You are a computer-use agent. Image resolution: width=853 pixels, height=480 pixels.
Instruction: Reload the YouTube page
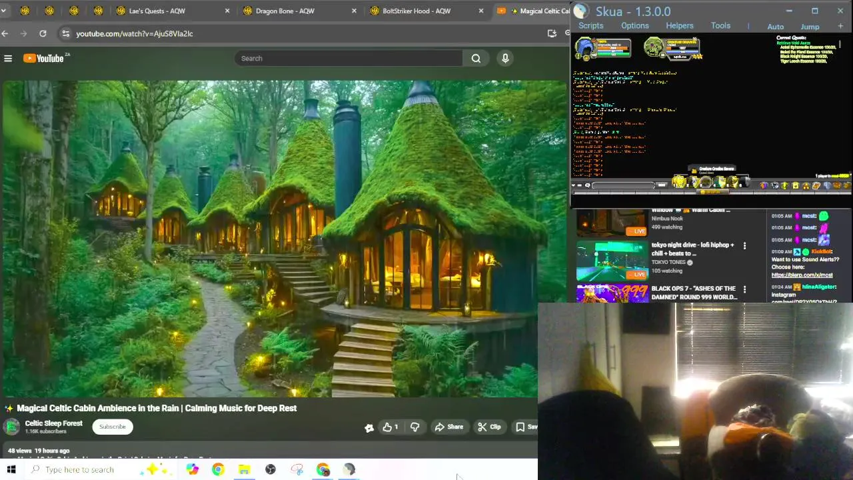coord(43,33)
